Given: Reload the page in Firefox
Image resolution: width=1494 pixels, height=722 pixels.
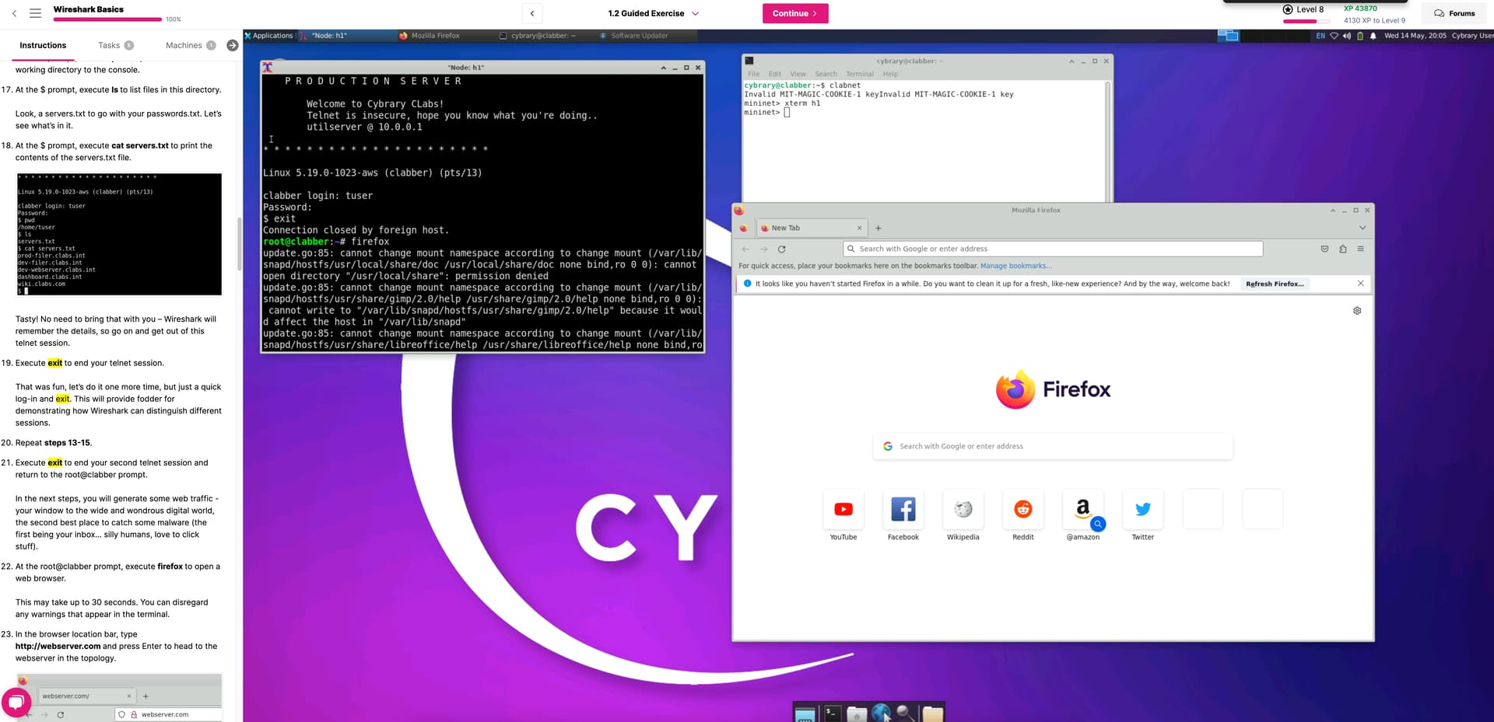Looking at the screenshot, I should (781, 249).
